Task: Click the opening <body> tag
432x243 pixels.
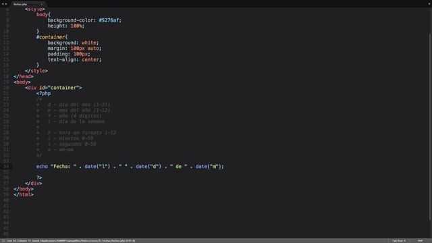Action: pos(22,82)
